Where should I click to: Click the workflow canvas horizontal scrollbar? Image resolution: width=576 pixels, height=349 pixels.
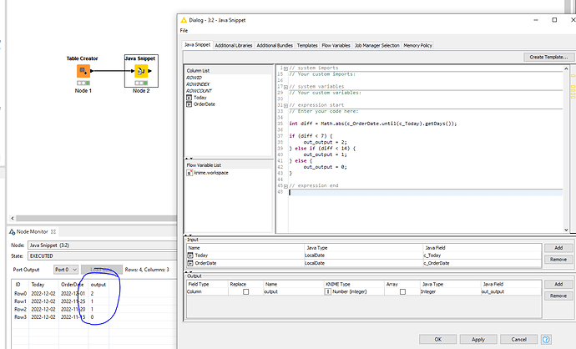click(96, 218)
